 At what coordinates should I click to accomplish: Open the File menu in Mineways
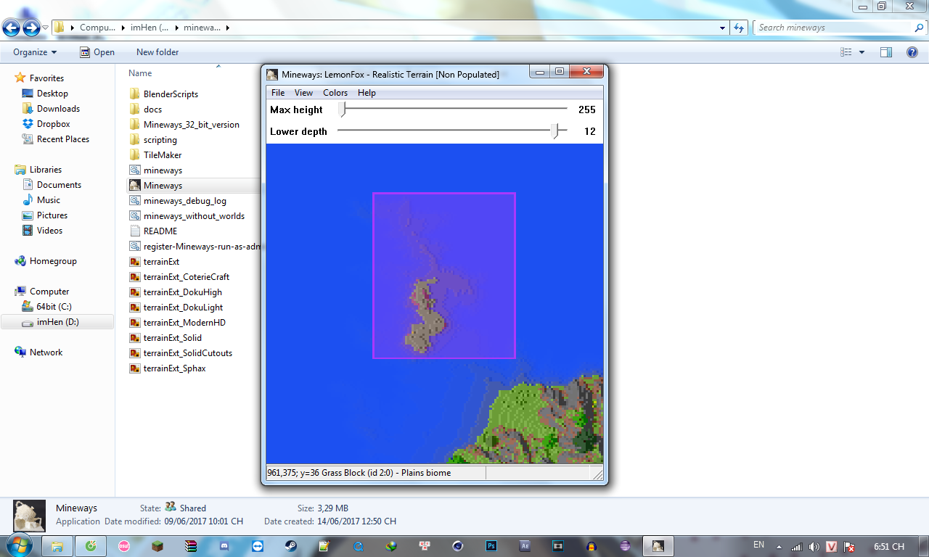278,93
